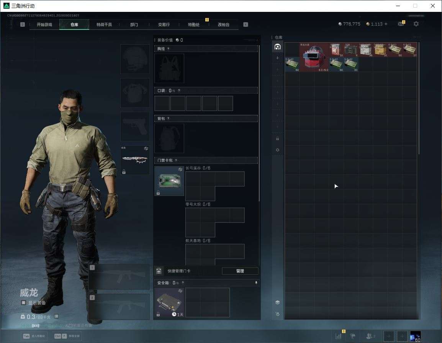
Task: Click the second team invite plus slot
Action: [402, 336]
